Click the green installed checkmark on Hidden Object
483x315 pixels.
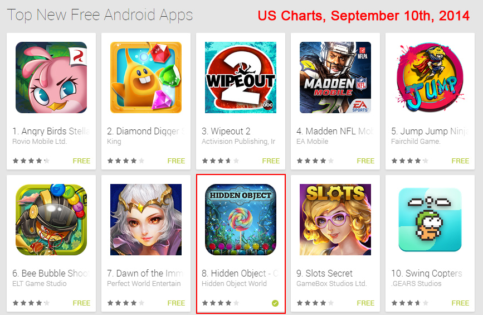[275, 303]
